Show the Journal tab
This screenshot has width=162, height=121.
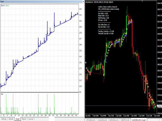click(x=31, y=119)
